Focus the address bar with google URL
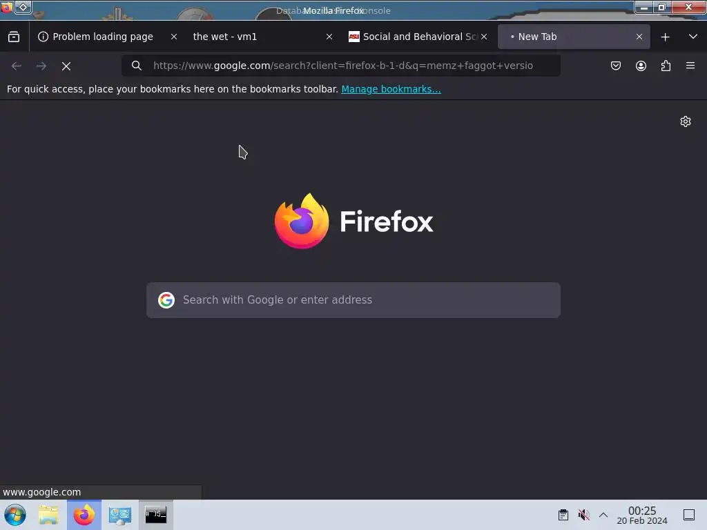 [x=342, y=66]
